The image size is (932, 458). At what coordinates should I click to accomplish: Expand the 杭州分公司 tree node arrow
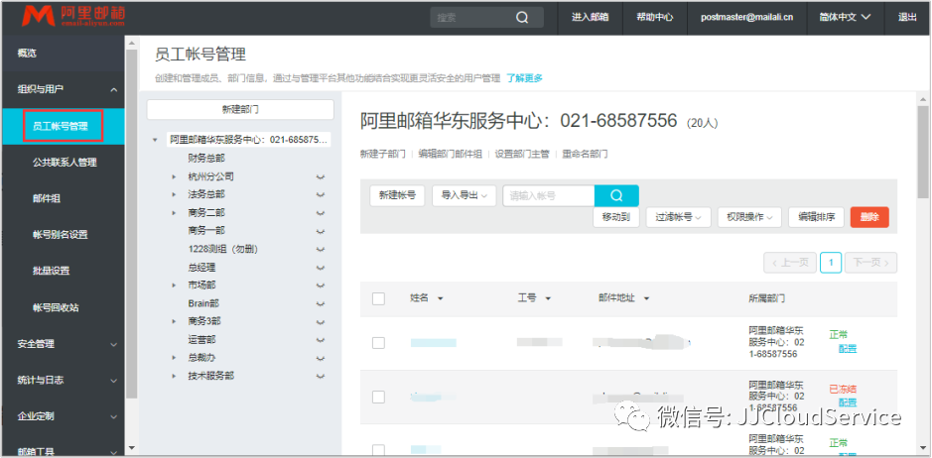click(x=174, y=177)
